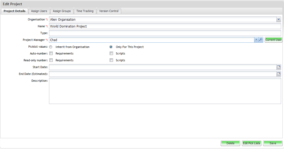This screenshot has width=284, height=149.
Task: Enable Auto-number Scripts checkbox
Action: [111, 53]
